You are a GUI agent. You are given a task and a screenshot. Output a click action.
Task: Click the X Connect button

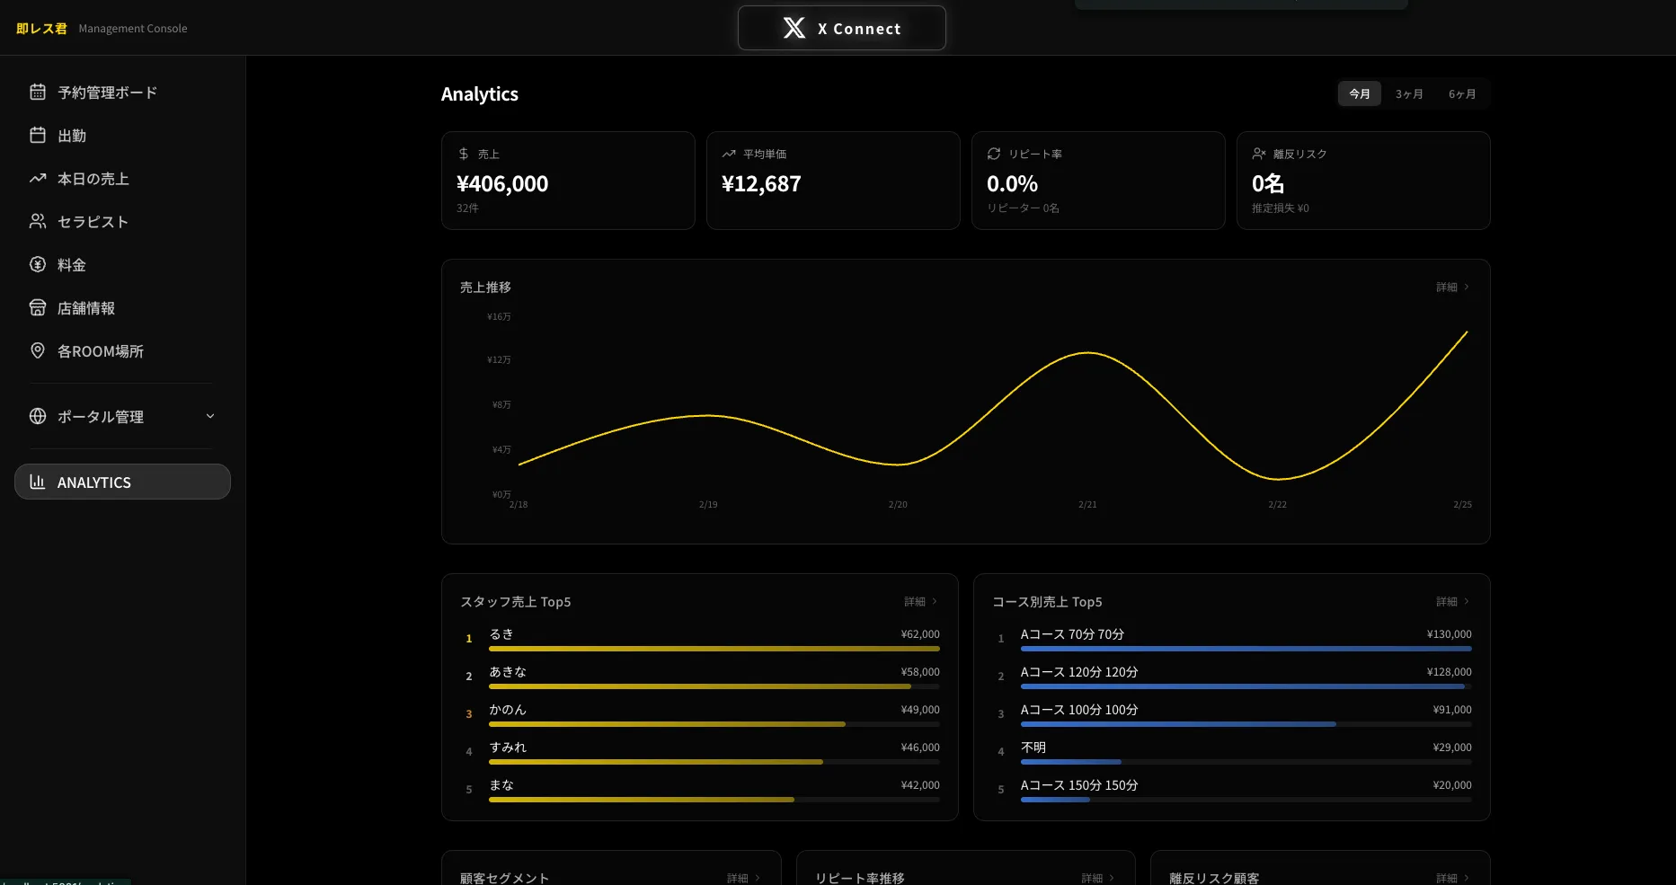841,29
